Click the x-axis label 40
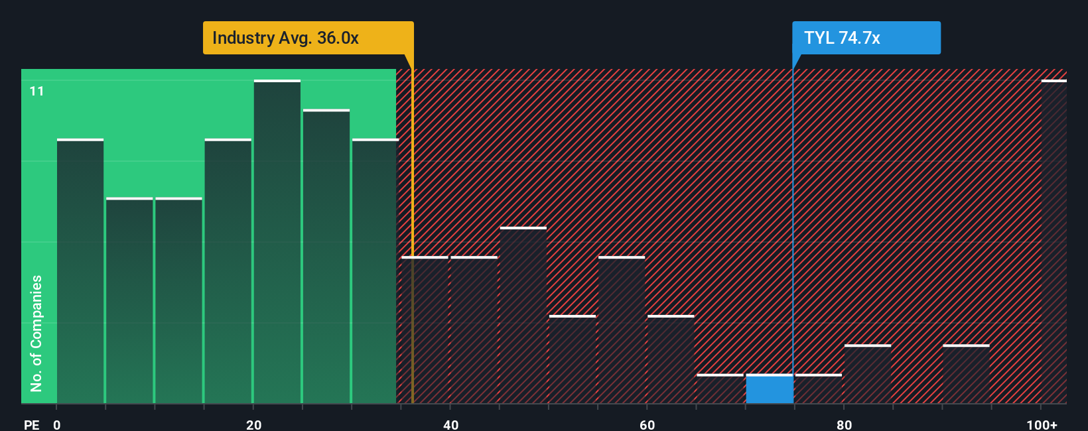The width and height of the screenshot is (1088, 431). [450, 424]
